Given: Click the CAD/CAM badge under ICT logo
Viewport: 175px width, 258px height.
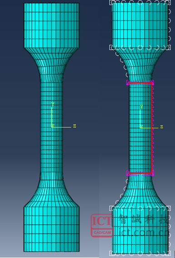Looking at the screenshot, I should click(102, 232).
